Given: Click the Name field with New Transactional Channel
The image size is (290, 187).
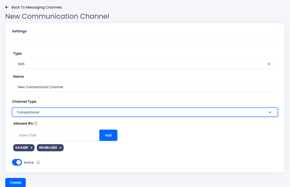Looking at the screenshot, I should (145, 87).
